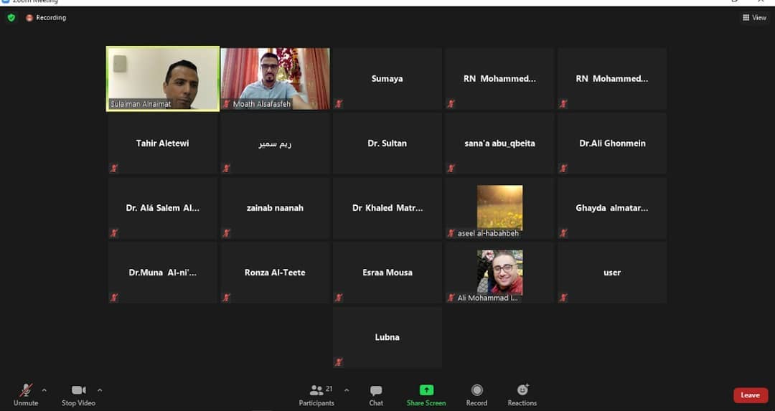Select Moath Alsafasfeh's video tile
Image resolution: width=775 pixels, height=411 pixels.
tap(275, 78)
